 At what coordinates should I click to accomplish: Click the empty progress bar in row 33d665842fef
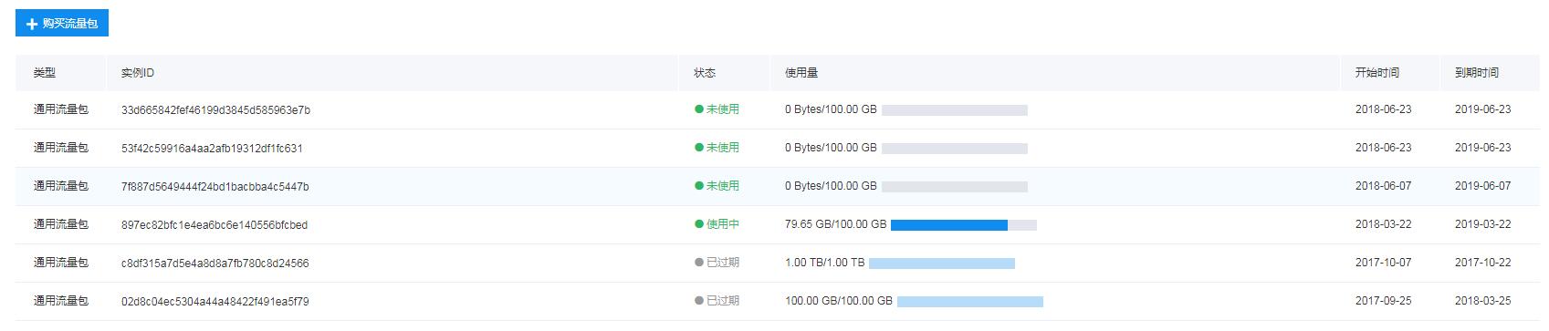coord(955,110)
